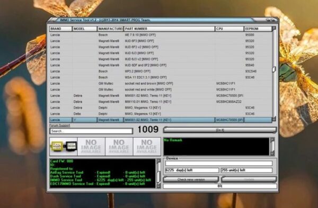The width and height of the screenshot is (318, 208).
Task: Select the row MJD 6J3 [IMMO OFF]
Action: click(x=161, y=53)
